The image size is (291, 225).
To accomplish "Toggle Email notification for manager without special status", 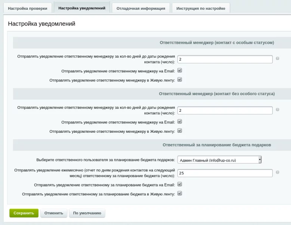I will point(179,121).
